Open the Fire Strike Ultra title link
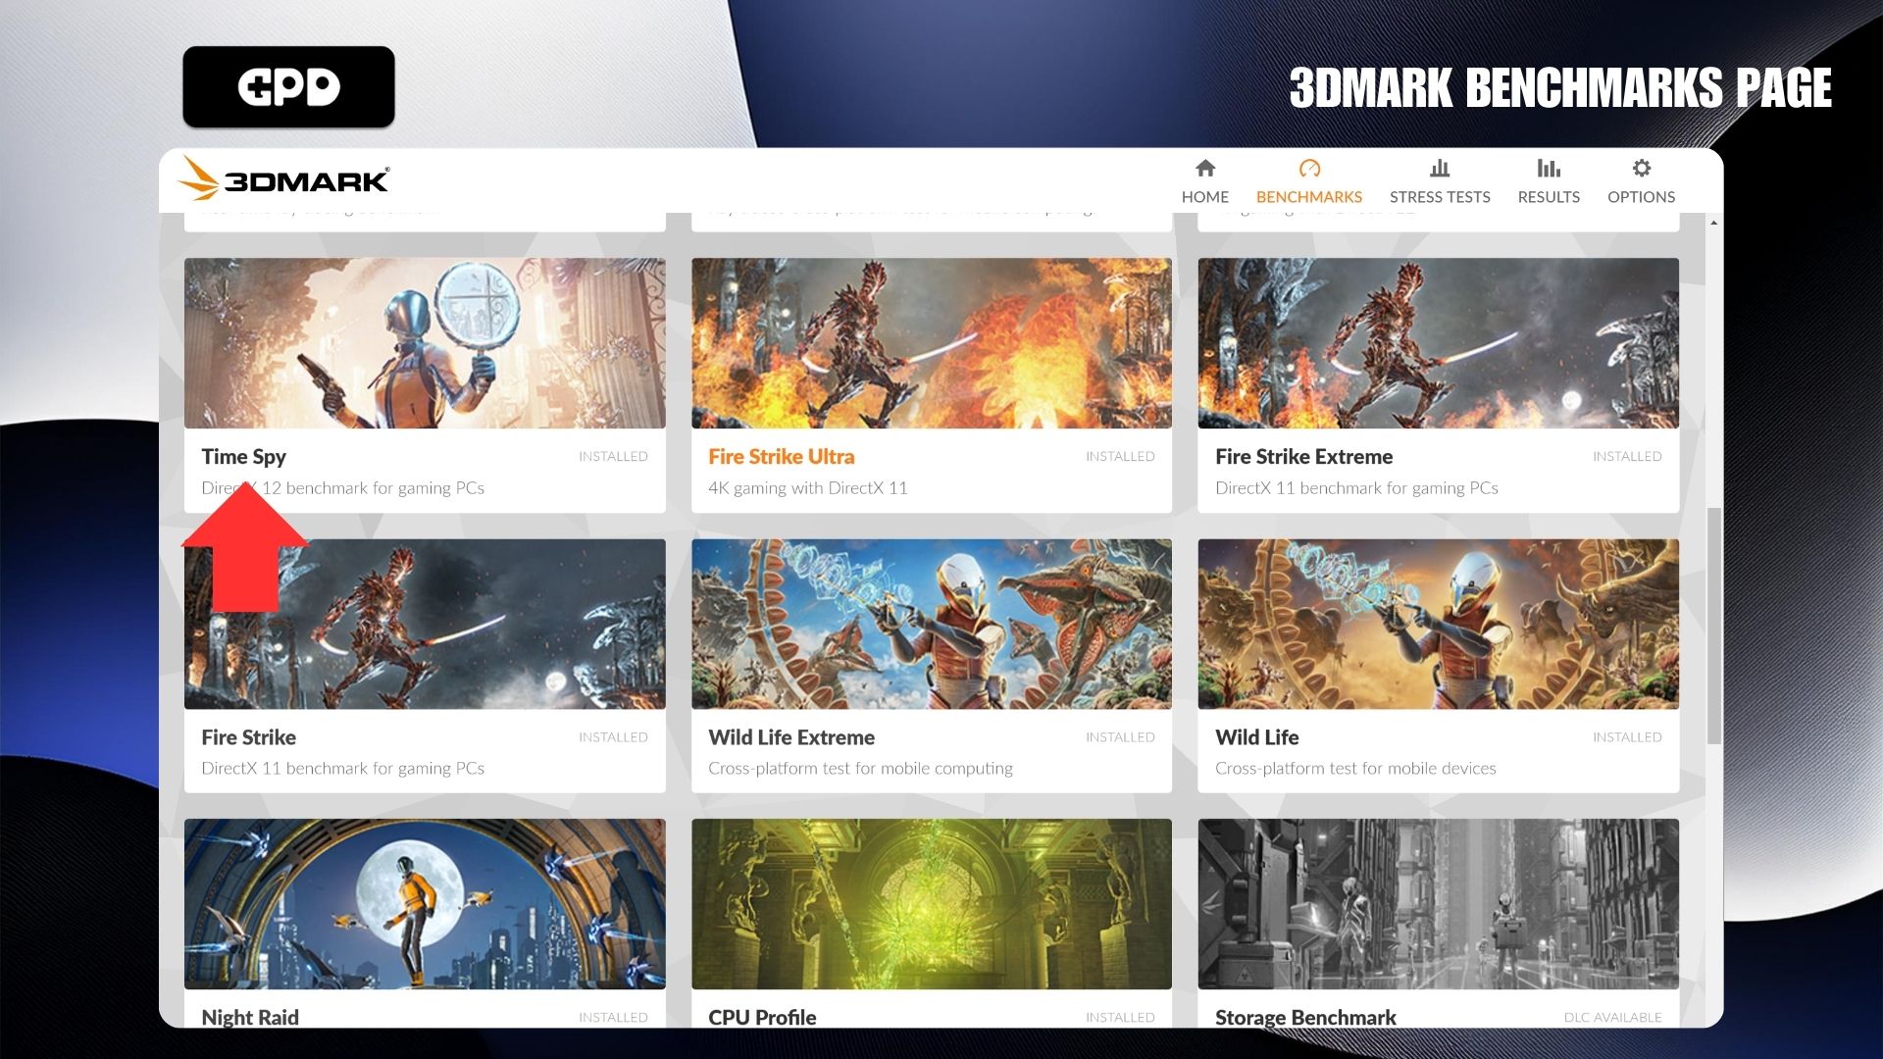1883x1059 pixels. tap(781, 457)
